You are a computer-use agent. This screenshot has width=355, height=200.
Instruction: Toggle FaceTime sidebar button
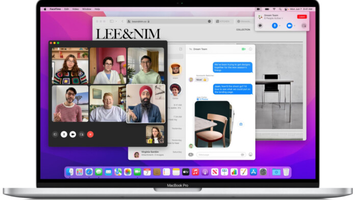coord(55,134)
